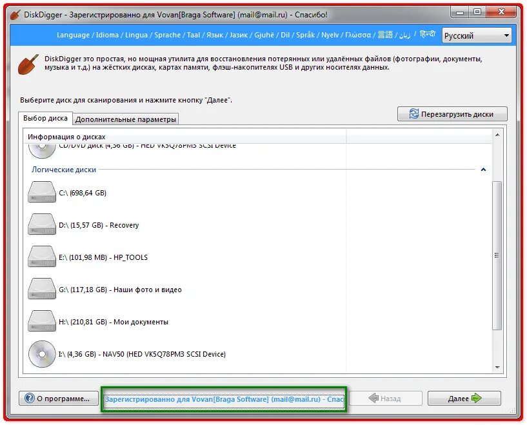Open the Русский language dropdown

[477, 35]
